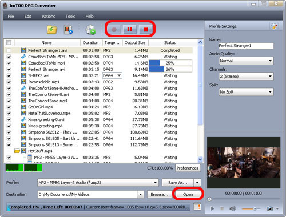Viewport: 286px width, 217px height.
Task: Click the Remove file film icon
Action: pos(69,30)
